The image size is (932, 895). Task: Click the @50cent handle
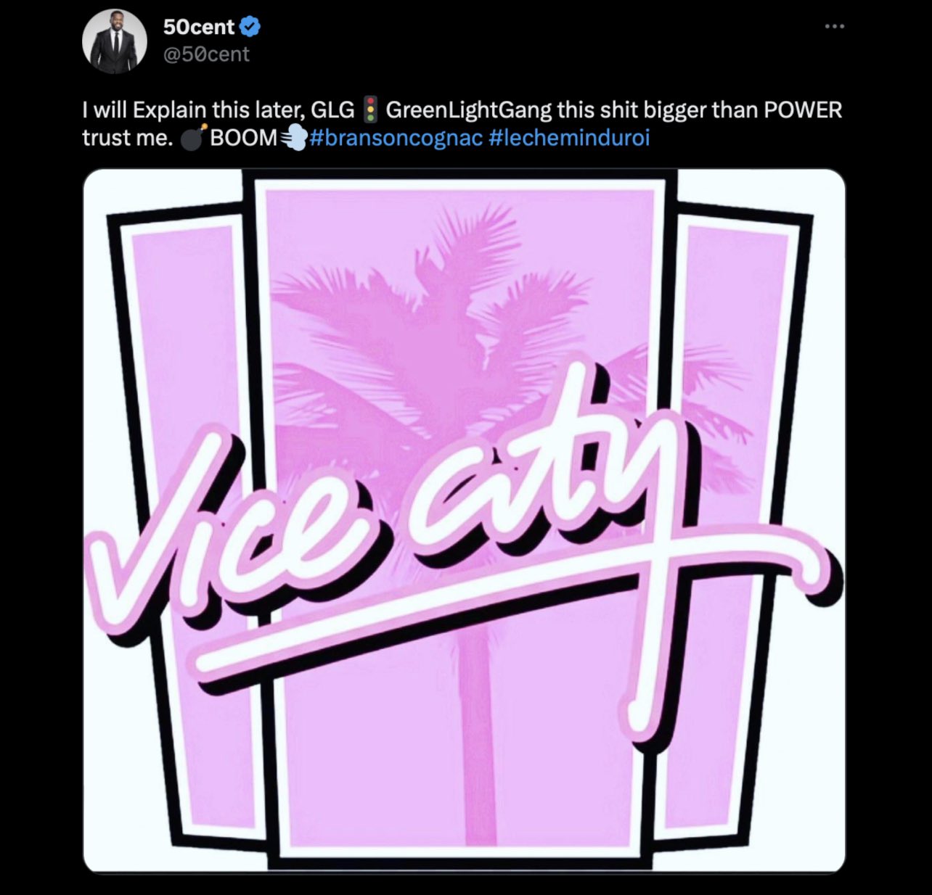click(x=206, y=54)
